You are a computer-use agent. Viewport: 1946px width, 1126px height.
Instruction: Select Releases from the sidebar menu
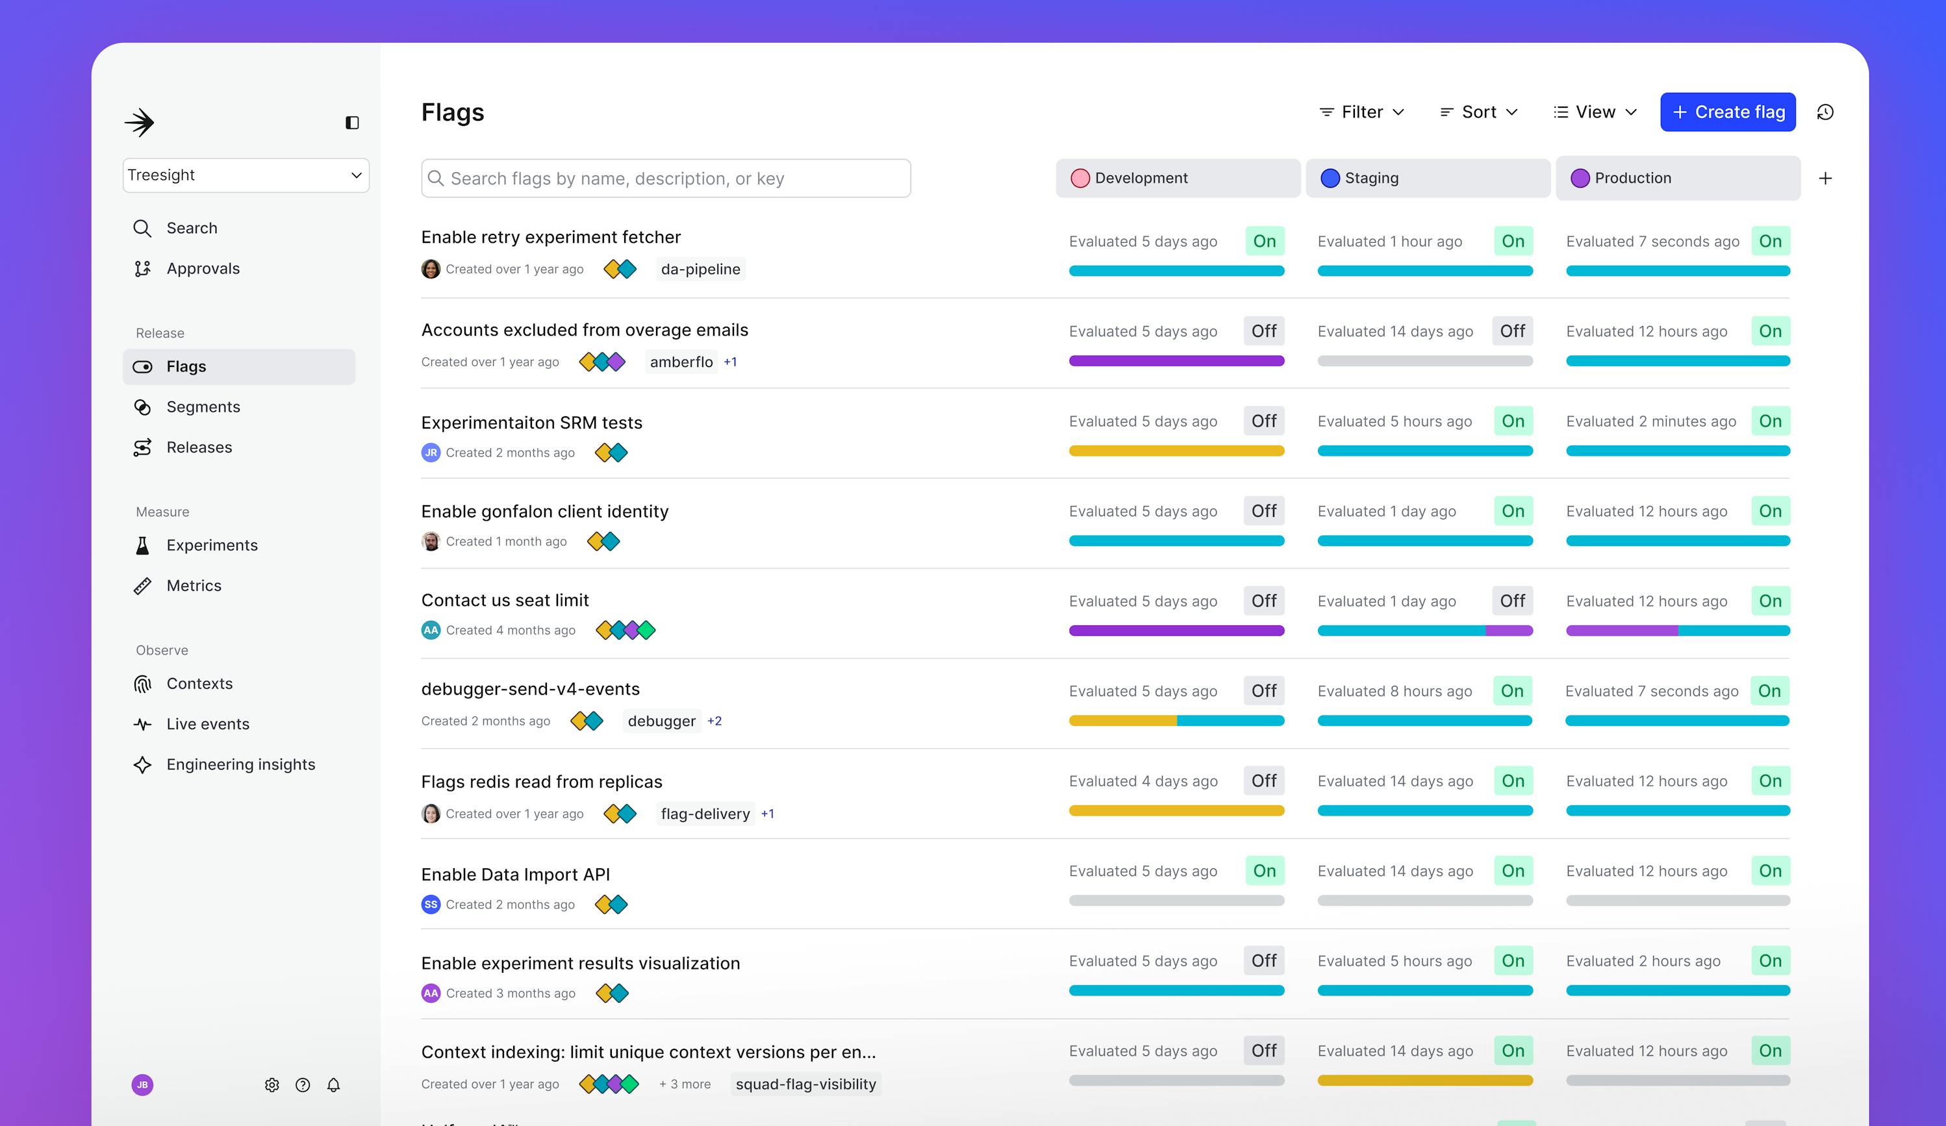[198, 445]
